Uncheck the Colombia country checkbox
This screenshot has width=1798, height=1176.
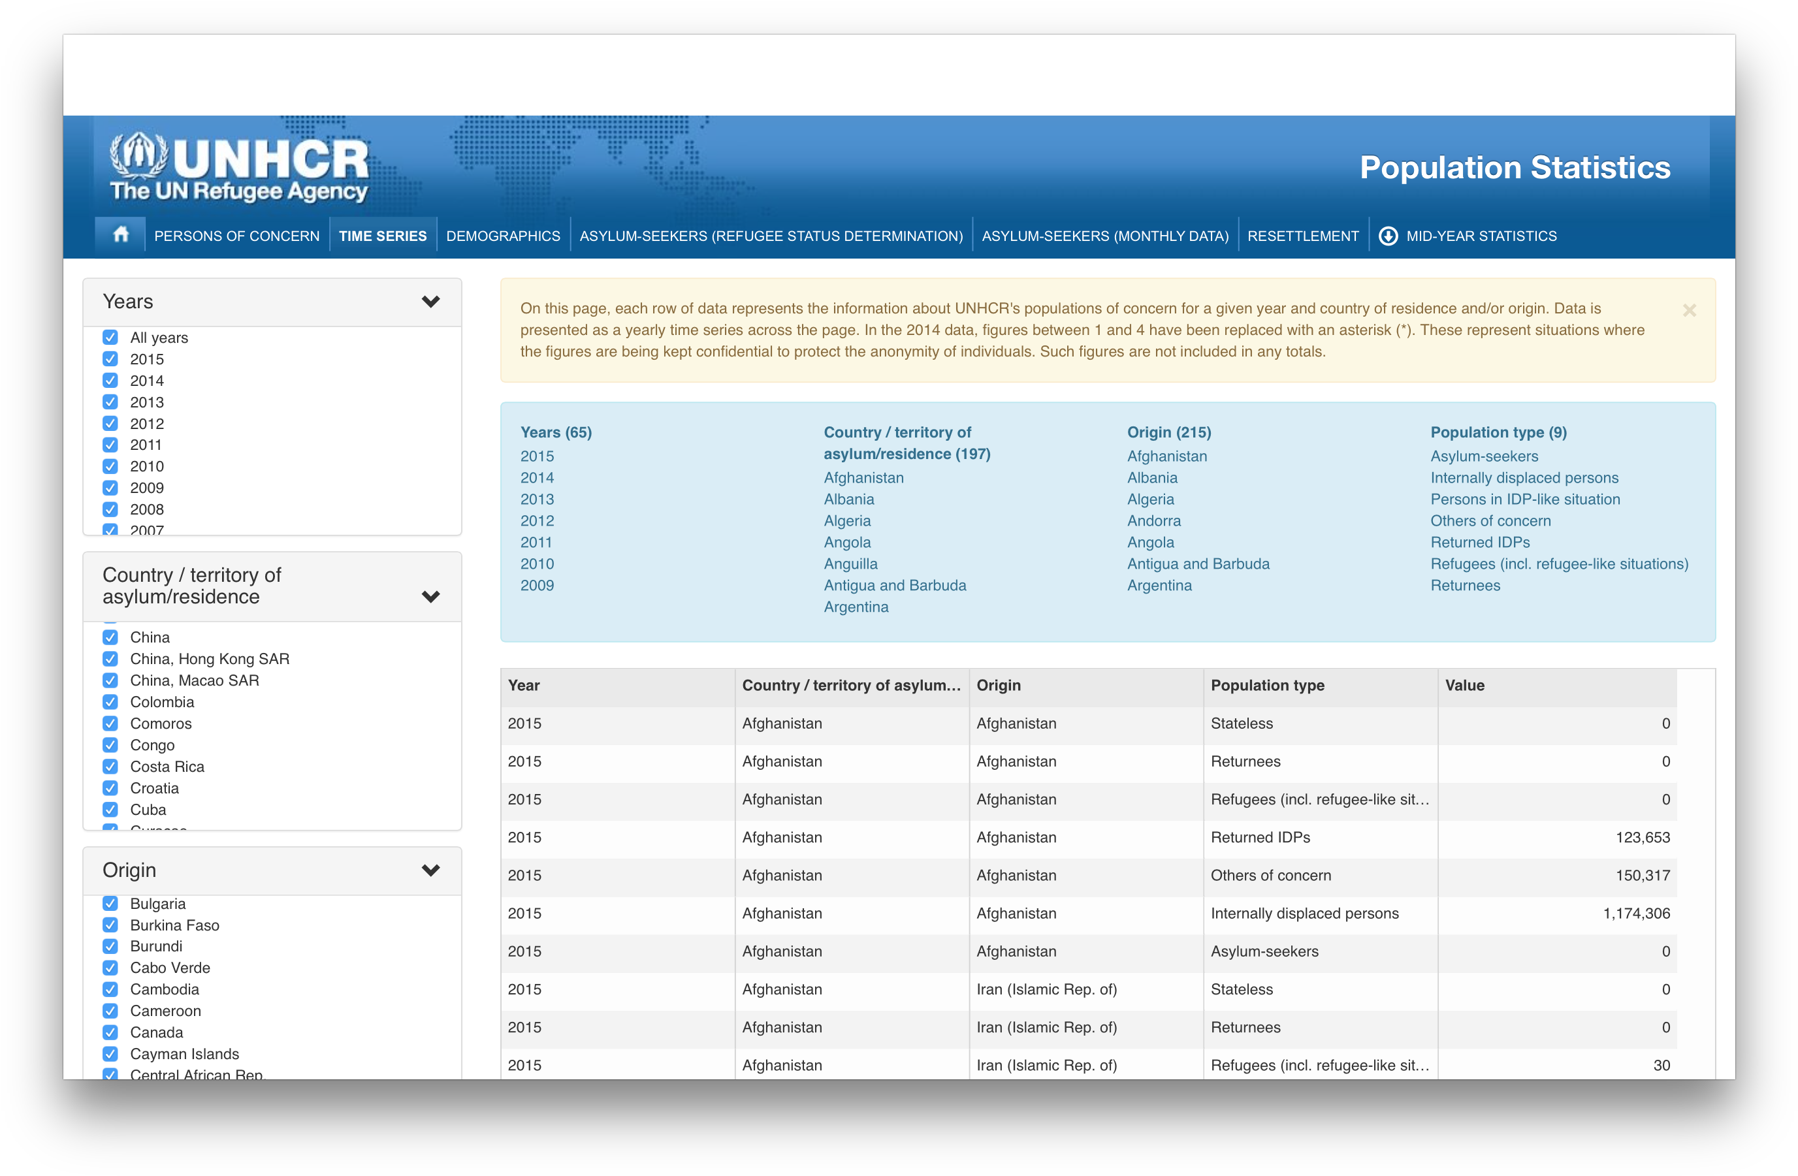[110, 702]
